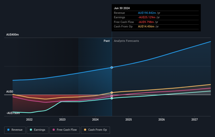
Task: Click the 2024 x-axis label
Action: click(x=95, y=119)
